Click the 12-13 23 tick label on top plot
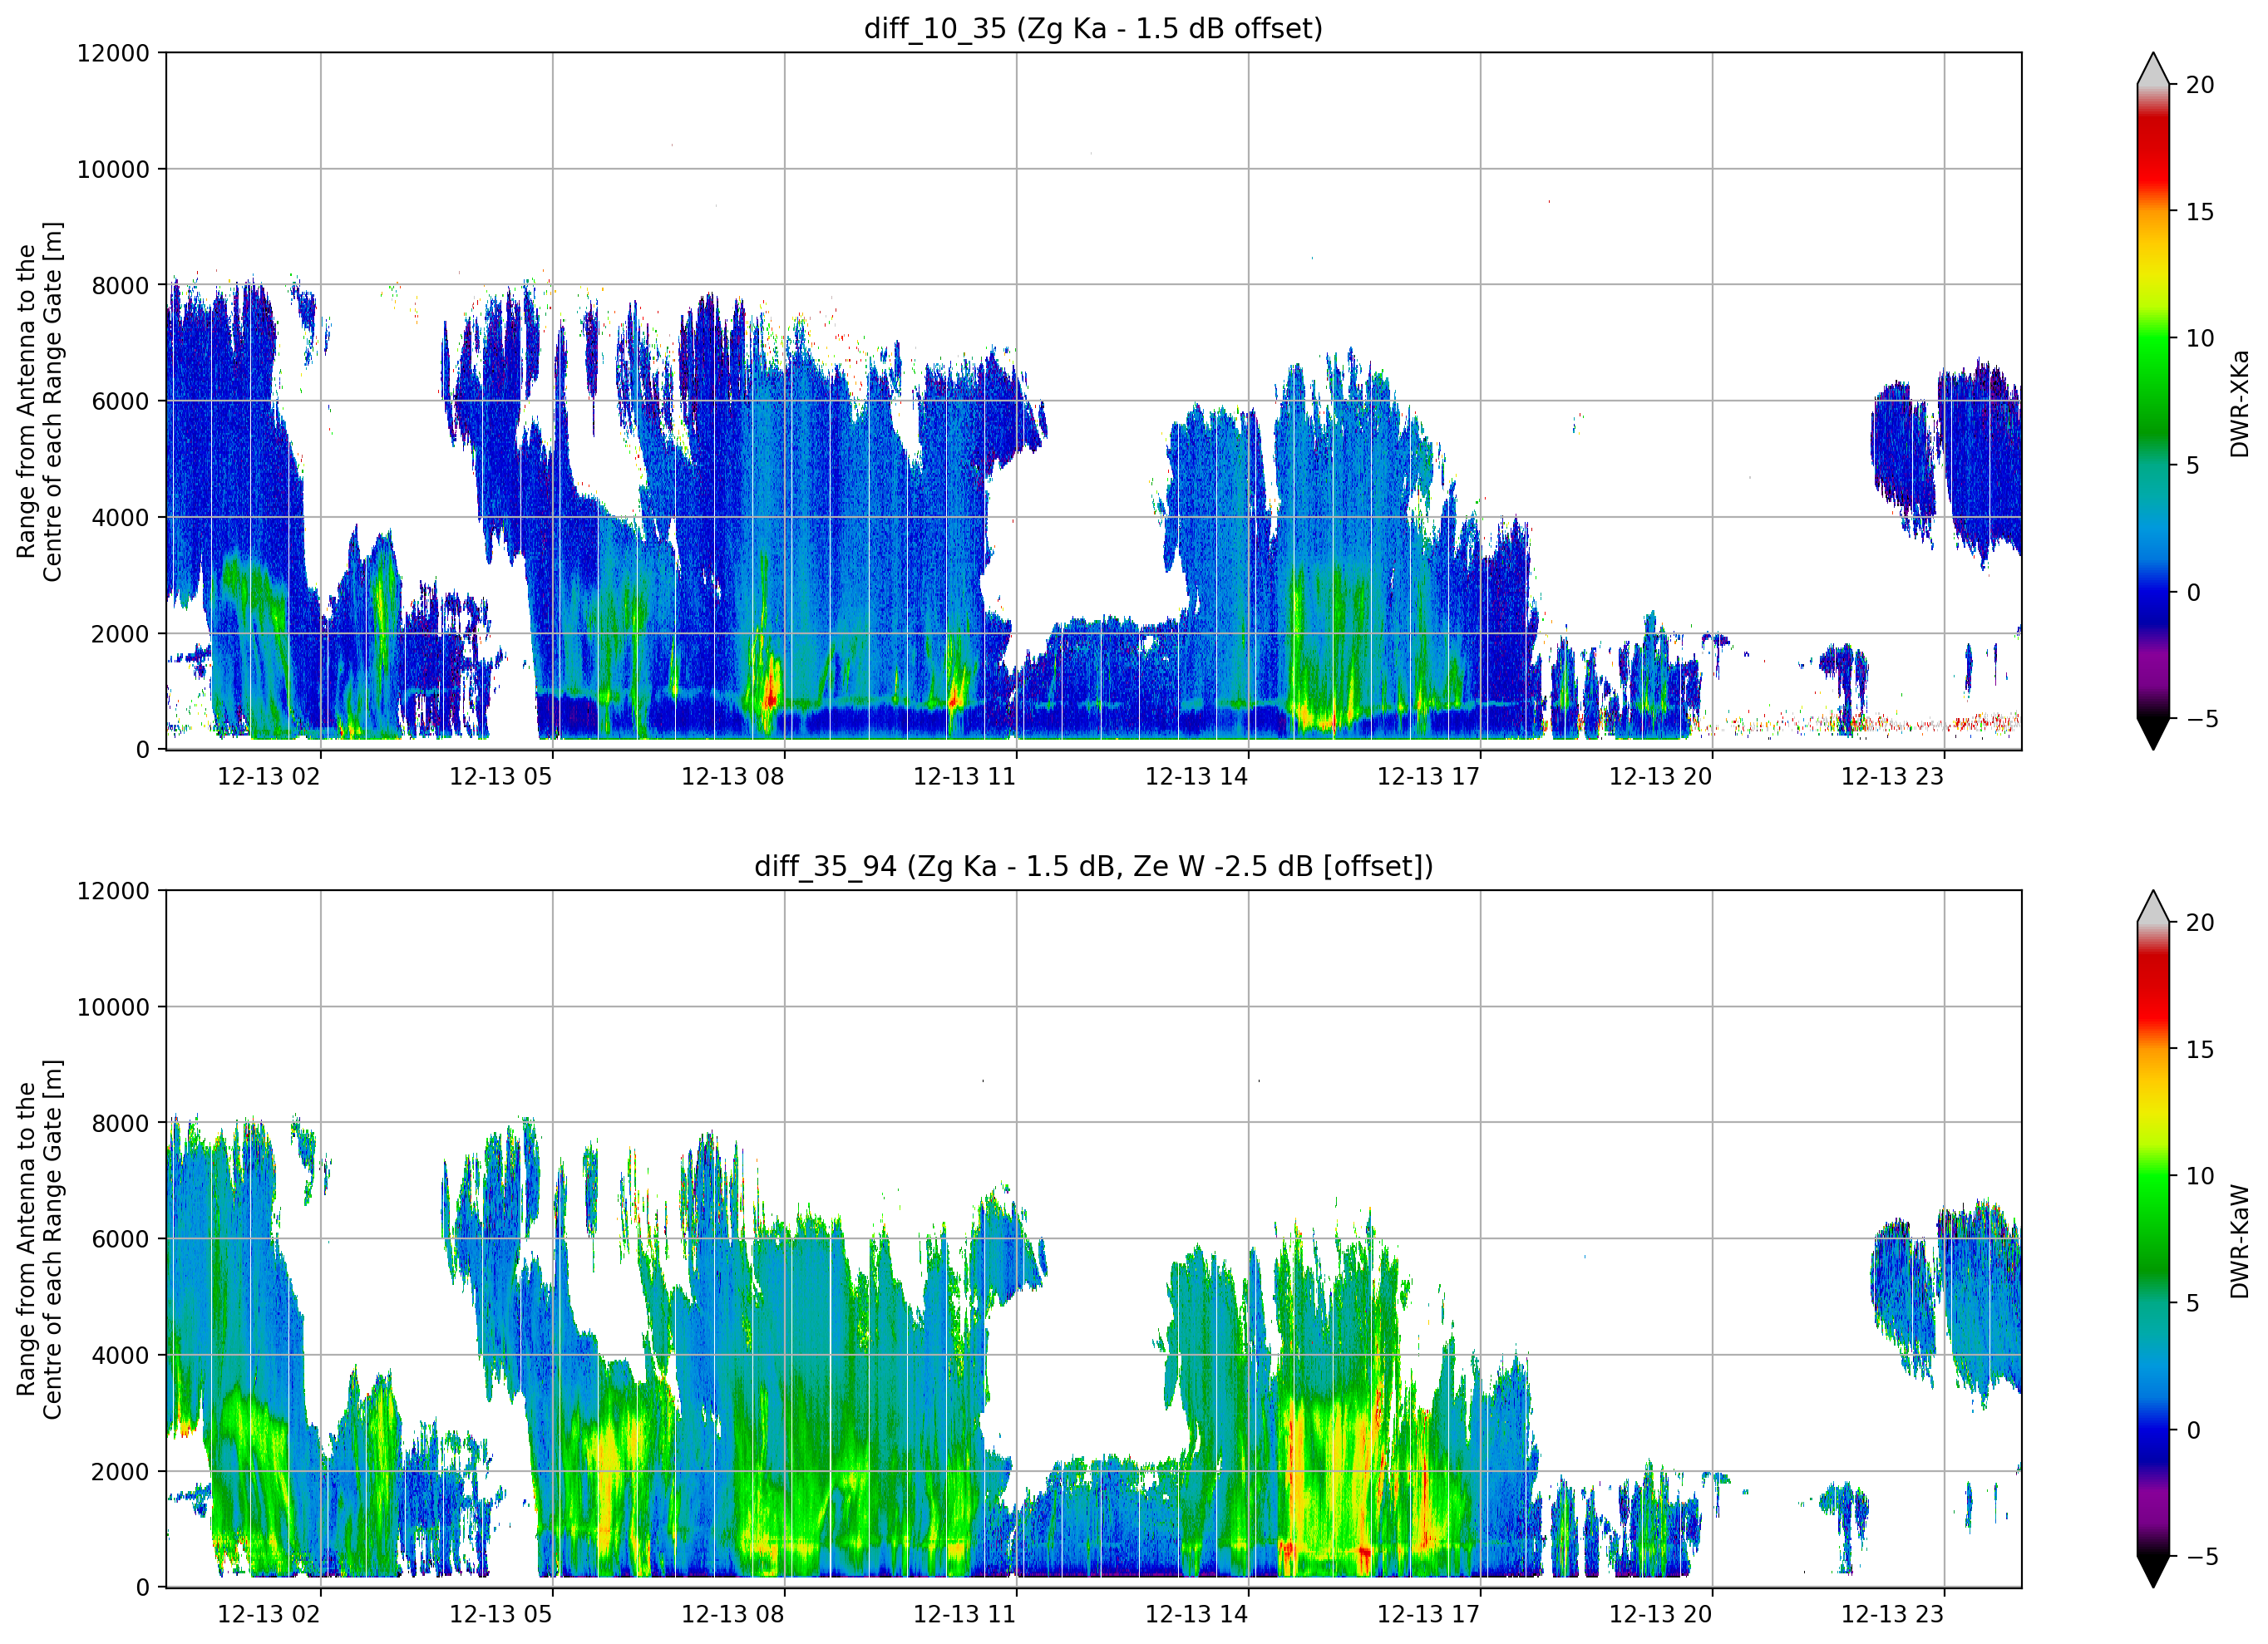 (x=1893, y=776)
